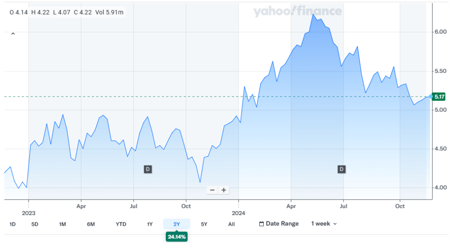
Task: Expand the 1 week interval dropdown
Action: point(324,224)
